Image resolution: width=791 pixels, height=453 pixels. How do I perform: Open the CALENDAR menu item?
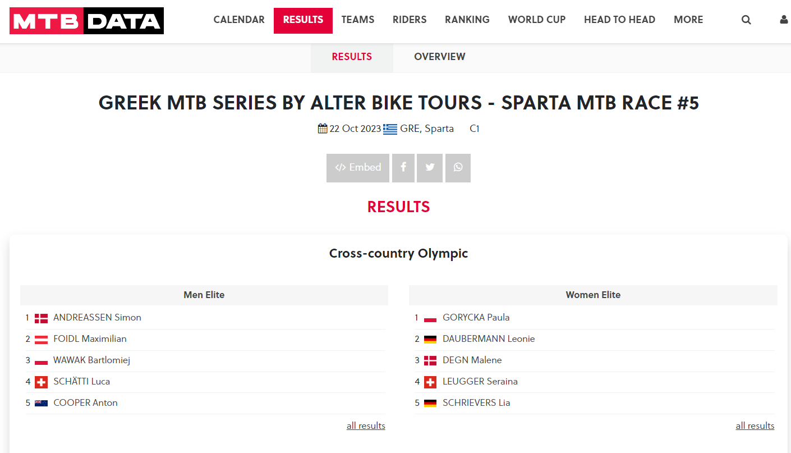tap(239, 20)
